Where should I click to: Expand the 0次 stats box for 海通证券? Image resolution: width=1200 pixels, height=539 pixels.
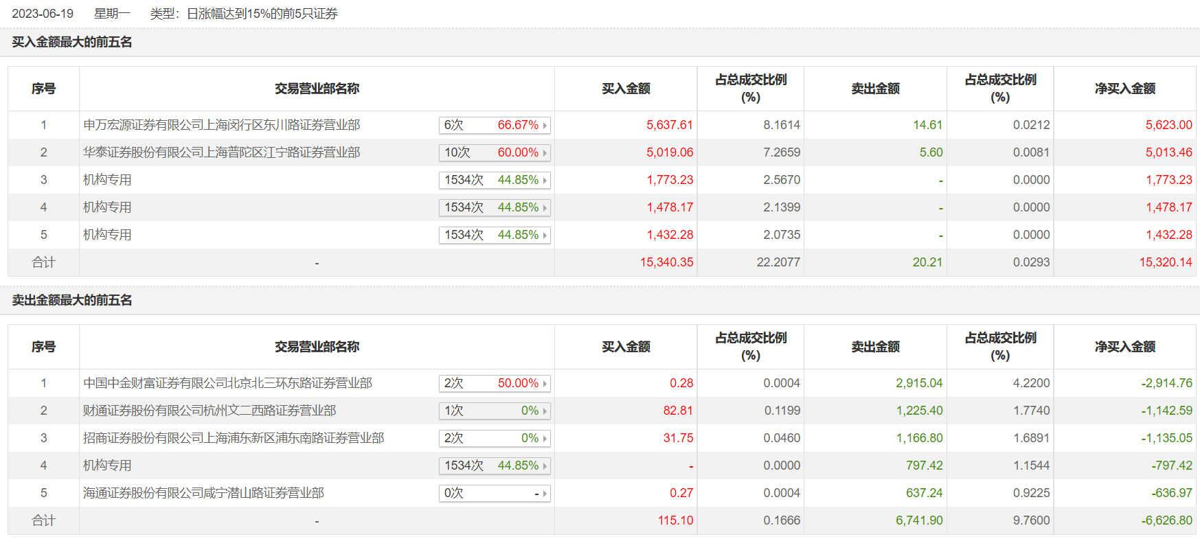[495, 493]
